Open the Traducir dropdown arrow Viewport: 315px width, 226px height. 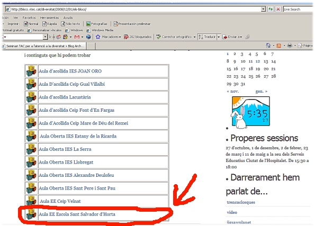click(219, 37)
